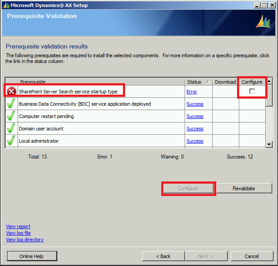The width and height of the screenshot is (278, 266).
Task: Click the Prerequisite column header
Action: [x=101, y=82]
